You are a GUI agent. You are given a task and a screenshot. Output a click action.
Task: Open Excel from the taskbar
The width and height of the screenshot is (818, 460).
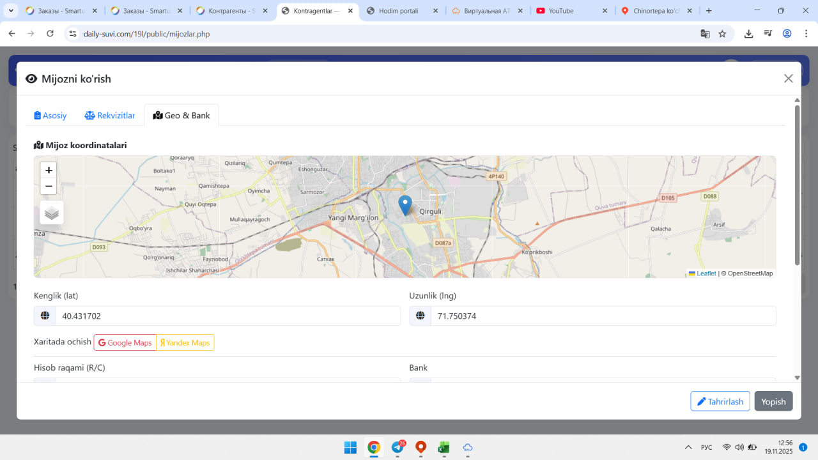click(444, 447)
